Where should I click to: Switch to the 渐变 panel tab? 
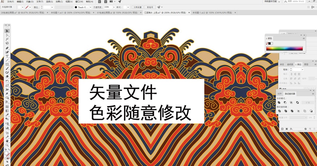point(282,64)
